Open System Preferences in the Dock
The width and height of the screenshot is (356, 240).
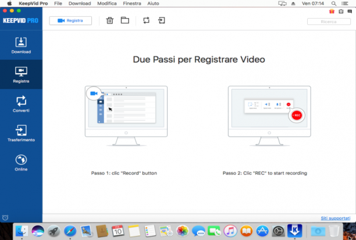[279, 231]
